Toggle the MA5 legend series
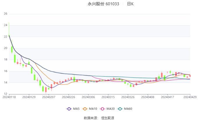 click(73, 109)
